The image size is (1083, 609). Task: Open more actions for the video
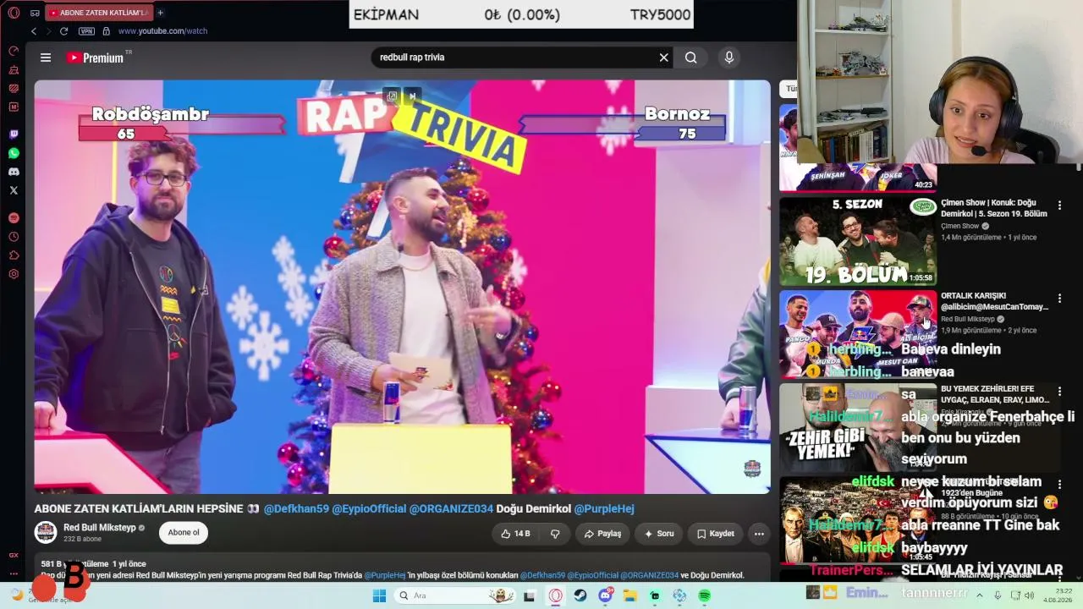click(x=759, y=534)
